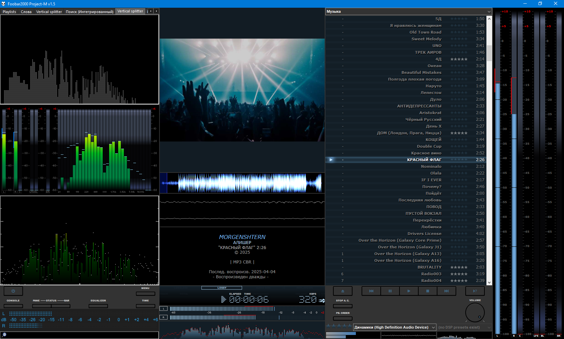Click the power icon button
This screenshot has width=564, height=339.
(x=13, y=291)
